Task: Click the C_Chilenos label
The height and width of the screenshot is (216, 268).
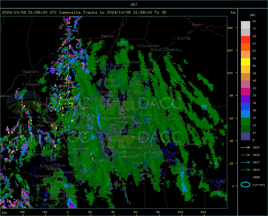Action: [x=31, y=84]
